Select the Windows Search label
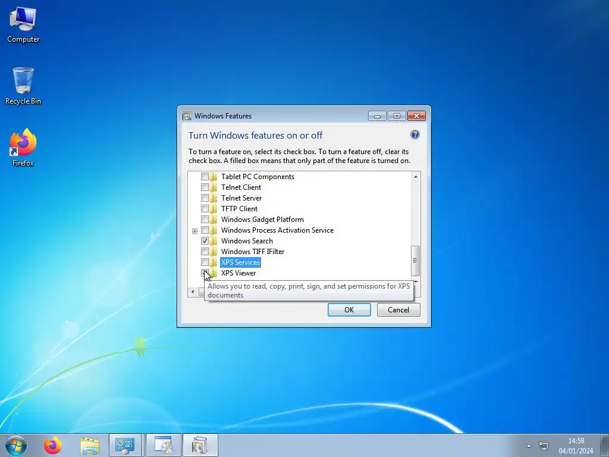 point(247,241)
